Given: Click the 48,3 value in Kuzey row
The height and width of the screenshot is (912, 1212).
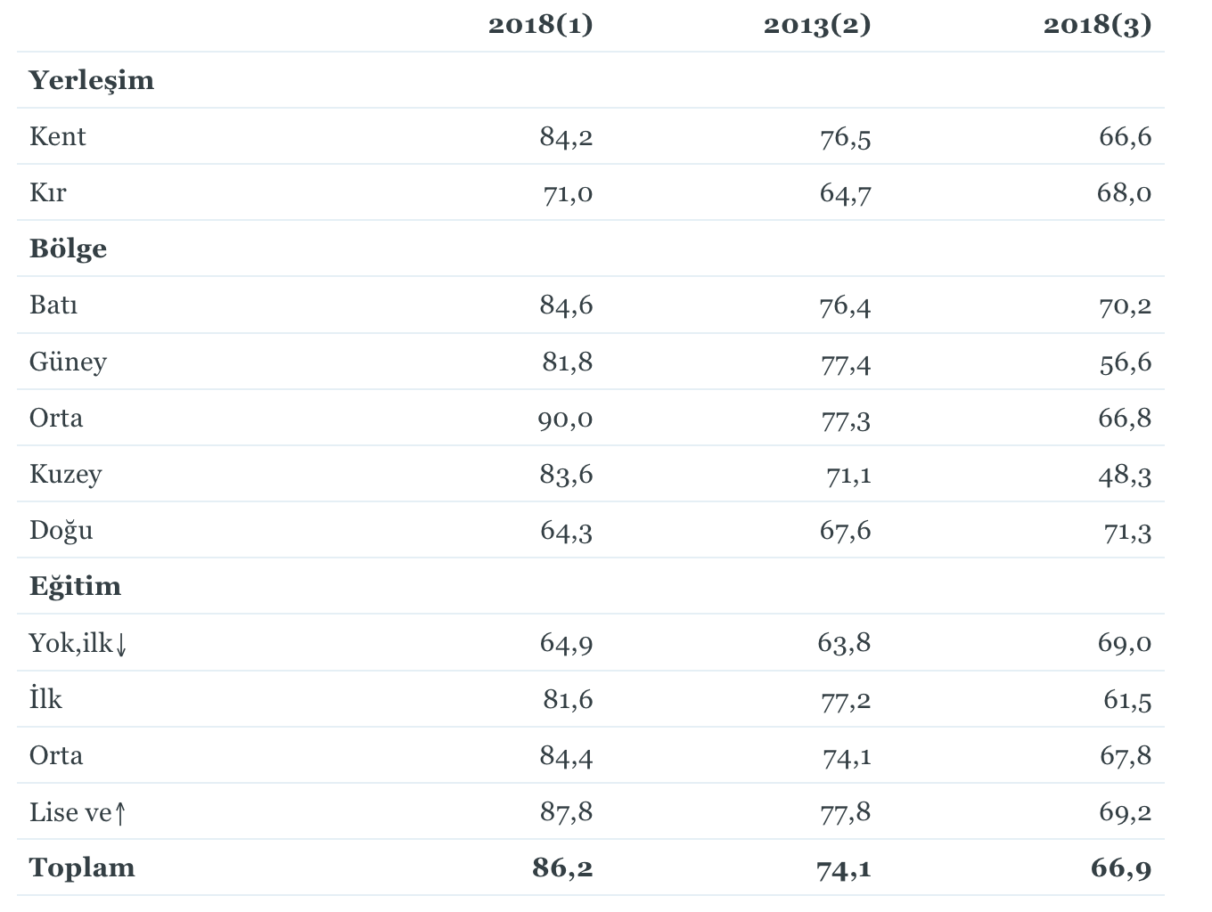Looking at the screenshot, I should click(1125, 474).
